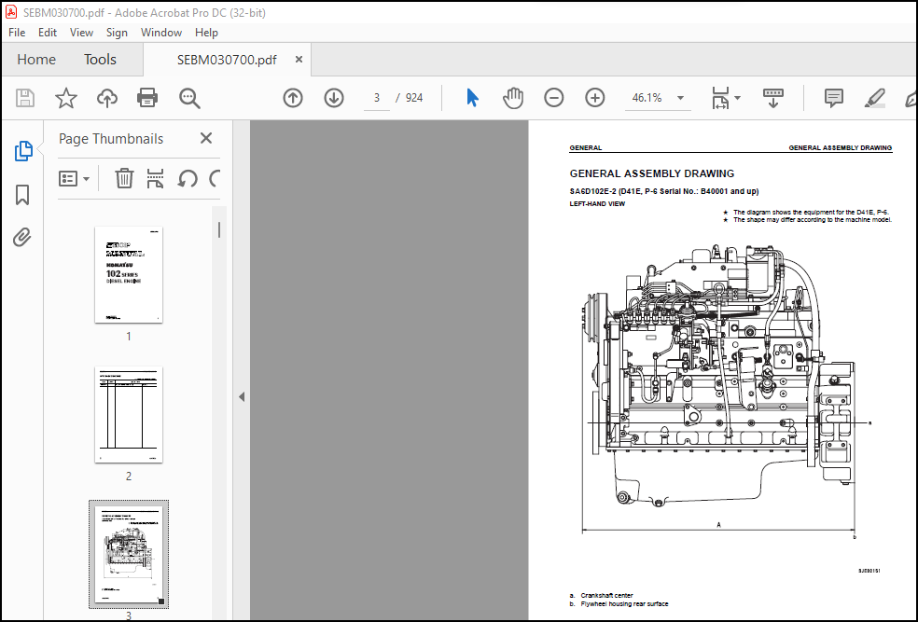This screenshot has height=622, width=918.
Task: Upload the file to cloud storage
Action: pos(107,98)
